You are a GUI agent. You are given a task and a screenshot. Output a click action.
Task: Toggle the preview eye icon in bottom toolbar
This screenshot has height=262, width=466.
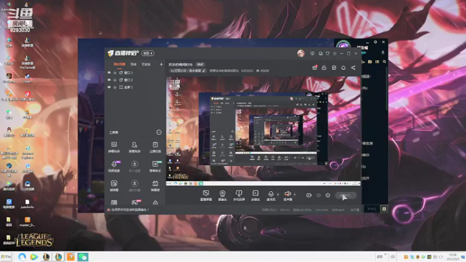[318, 195]
